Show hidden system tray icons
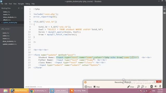This screenshot has width=166, height=93. pyautogui.click(x=138, y=91)
